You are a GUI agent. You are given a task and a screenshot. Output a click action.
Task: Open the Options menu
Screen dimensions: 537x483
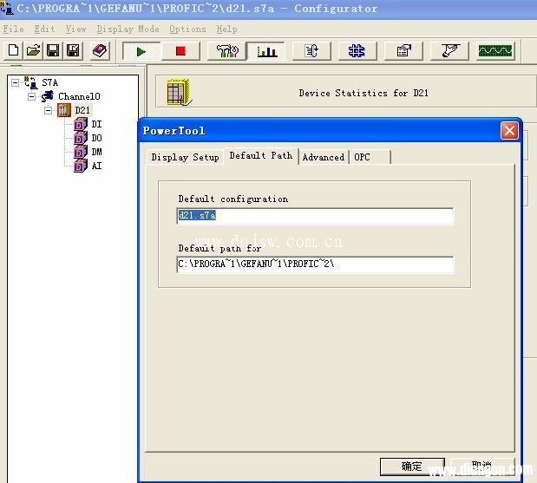187,29
